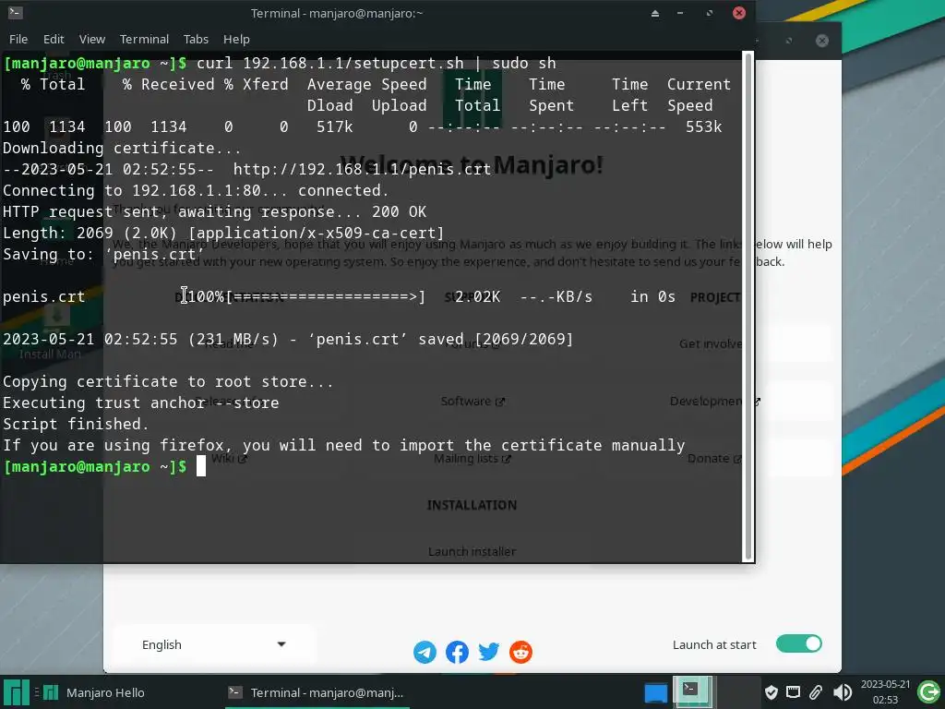Click 'Script finished.' terminal output line
This screenshot has width=945, height=709.
point(76,424)
